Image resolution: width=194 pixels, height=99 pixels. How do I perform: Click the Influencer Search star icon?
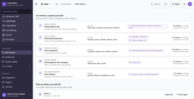(40, 73)
